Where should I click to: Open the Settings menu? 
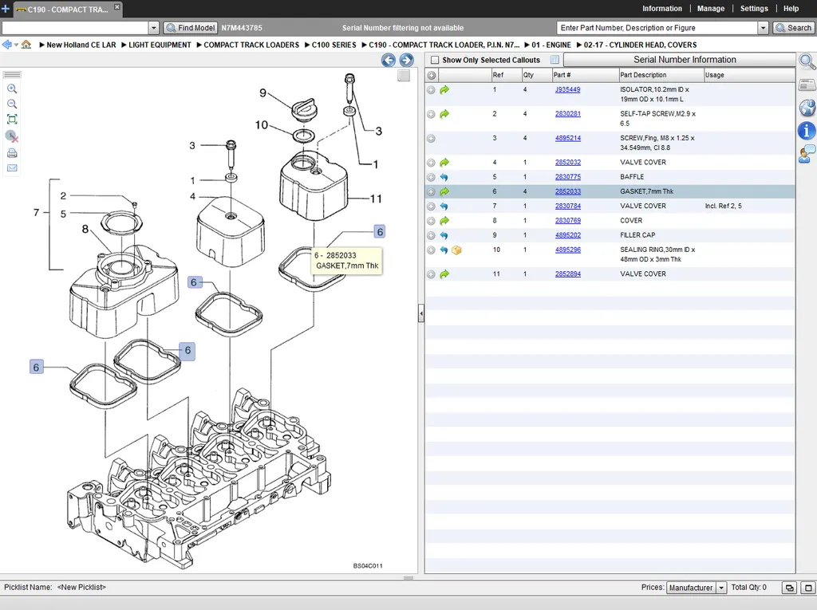click(754, 9)
